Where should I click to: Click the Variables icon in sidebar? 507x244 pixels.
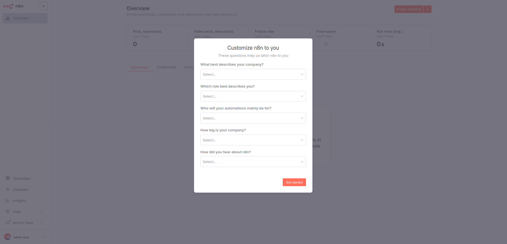8,189
